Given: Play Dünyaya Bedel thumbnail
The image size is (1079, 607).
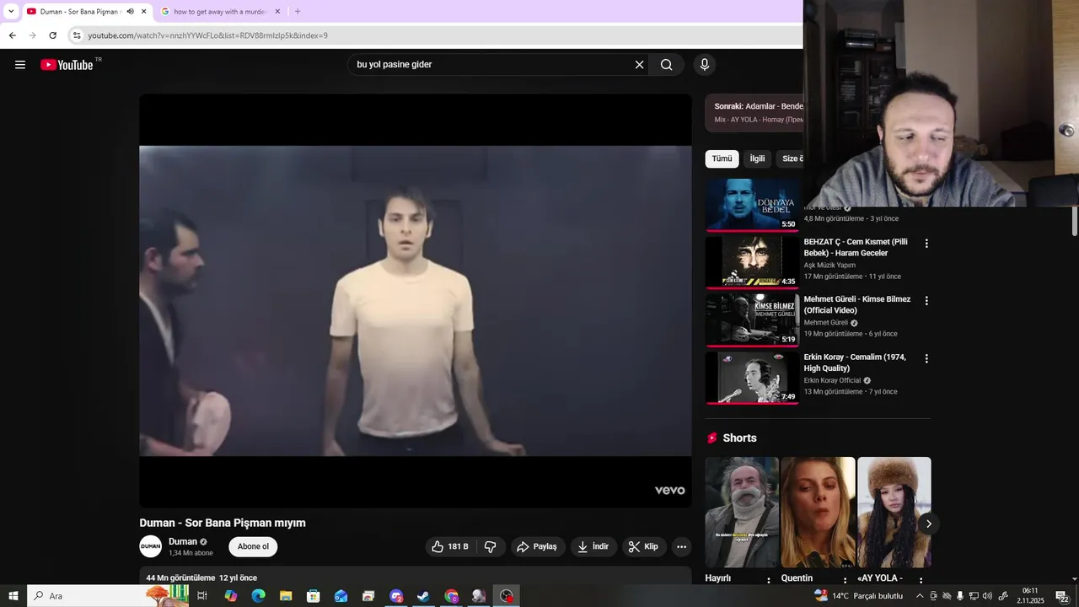Looking at the screenshot, I should point(752,204).
